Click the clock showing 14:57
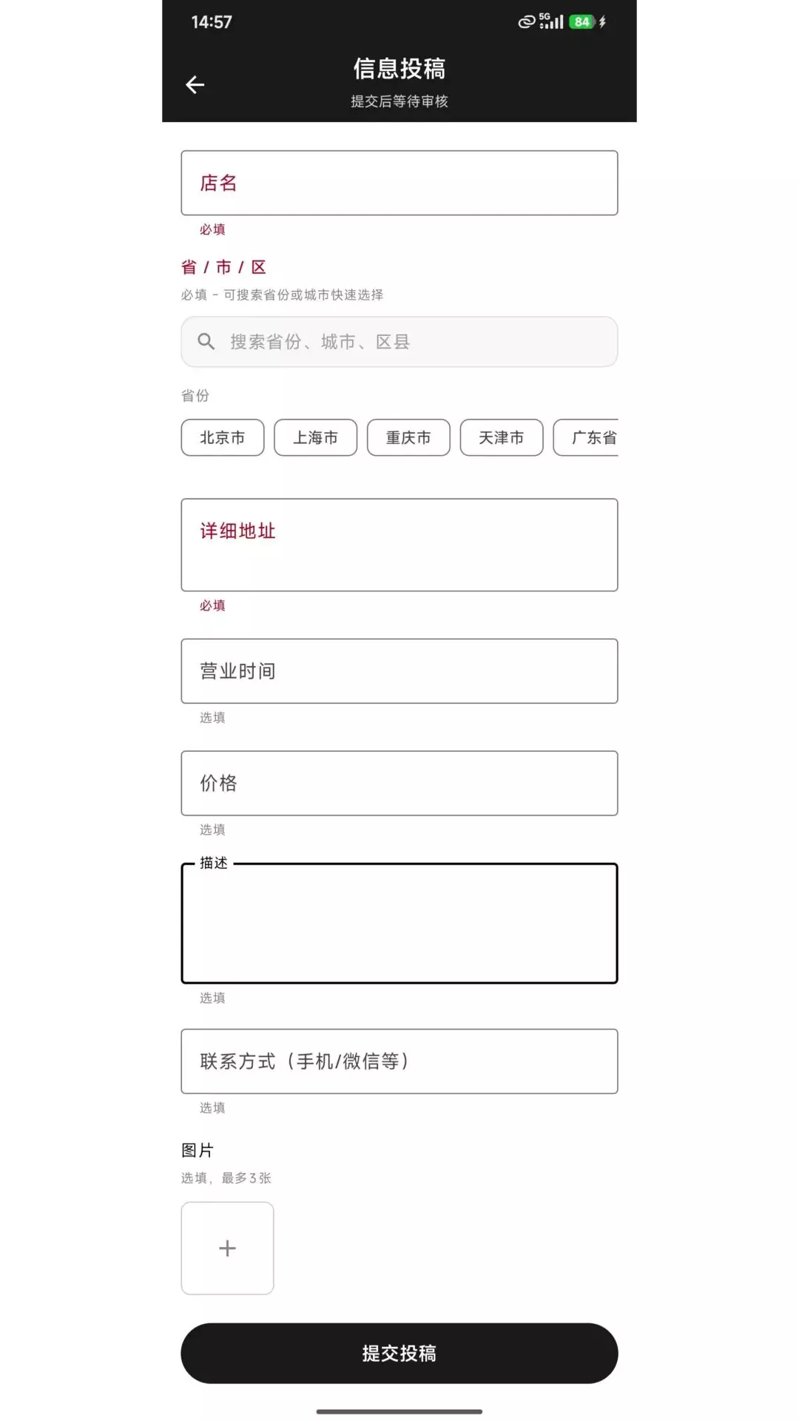Viewport: 799px width, 1421px height. (x=211, y=22)
